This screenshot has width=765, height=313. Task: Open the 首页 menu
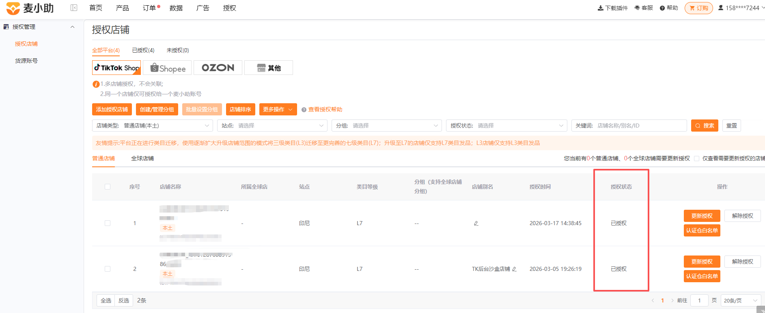coord(96,8)
